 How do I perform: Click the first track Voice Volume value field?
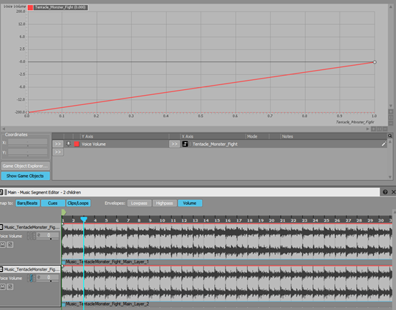pos(48,235)
